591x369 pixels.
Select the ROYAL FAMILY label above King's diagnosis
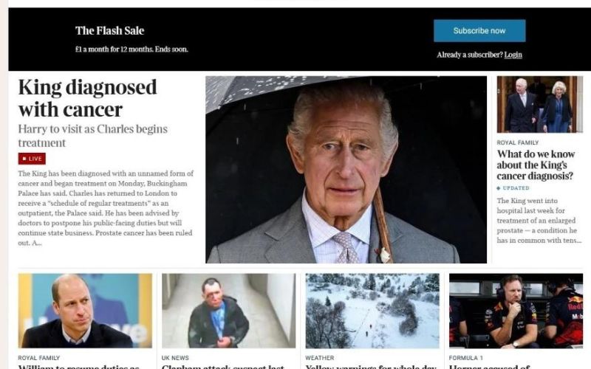[x=518, y=142]
